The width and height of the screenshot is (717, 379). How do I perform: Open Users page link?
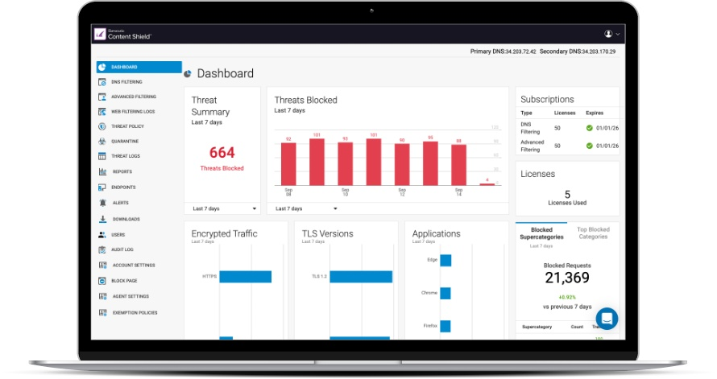(x=118, y=235)
